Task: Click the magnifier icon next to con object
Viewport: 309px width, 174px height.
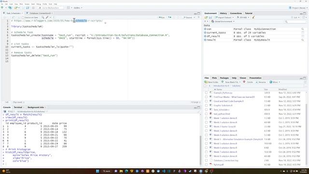Action: tap(303, 29)
